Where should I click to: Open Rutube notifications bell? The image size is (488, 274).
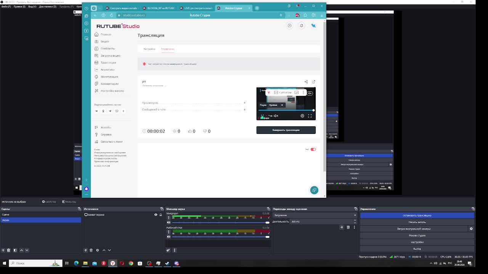click(x=301, y=25)
